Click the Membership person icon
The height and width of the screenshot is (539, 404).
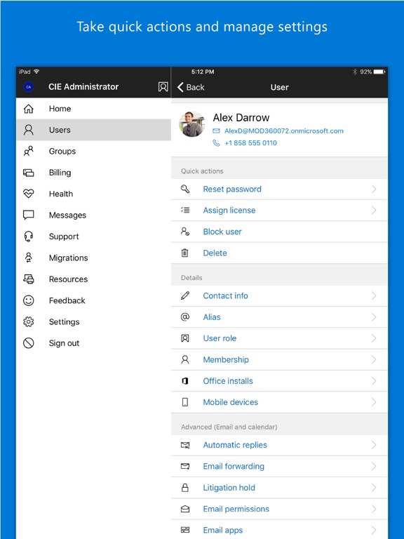[185, 359]
